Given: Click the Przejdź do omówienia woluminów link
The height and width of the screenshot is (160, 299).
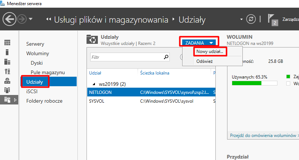Looking at the screenshot, I should 262,135.
